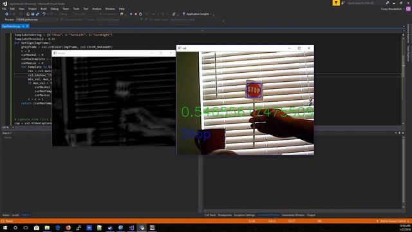Open the View menu
This screenshot has height=232, width=412.
(x=21, y=8)
